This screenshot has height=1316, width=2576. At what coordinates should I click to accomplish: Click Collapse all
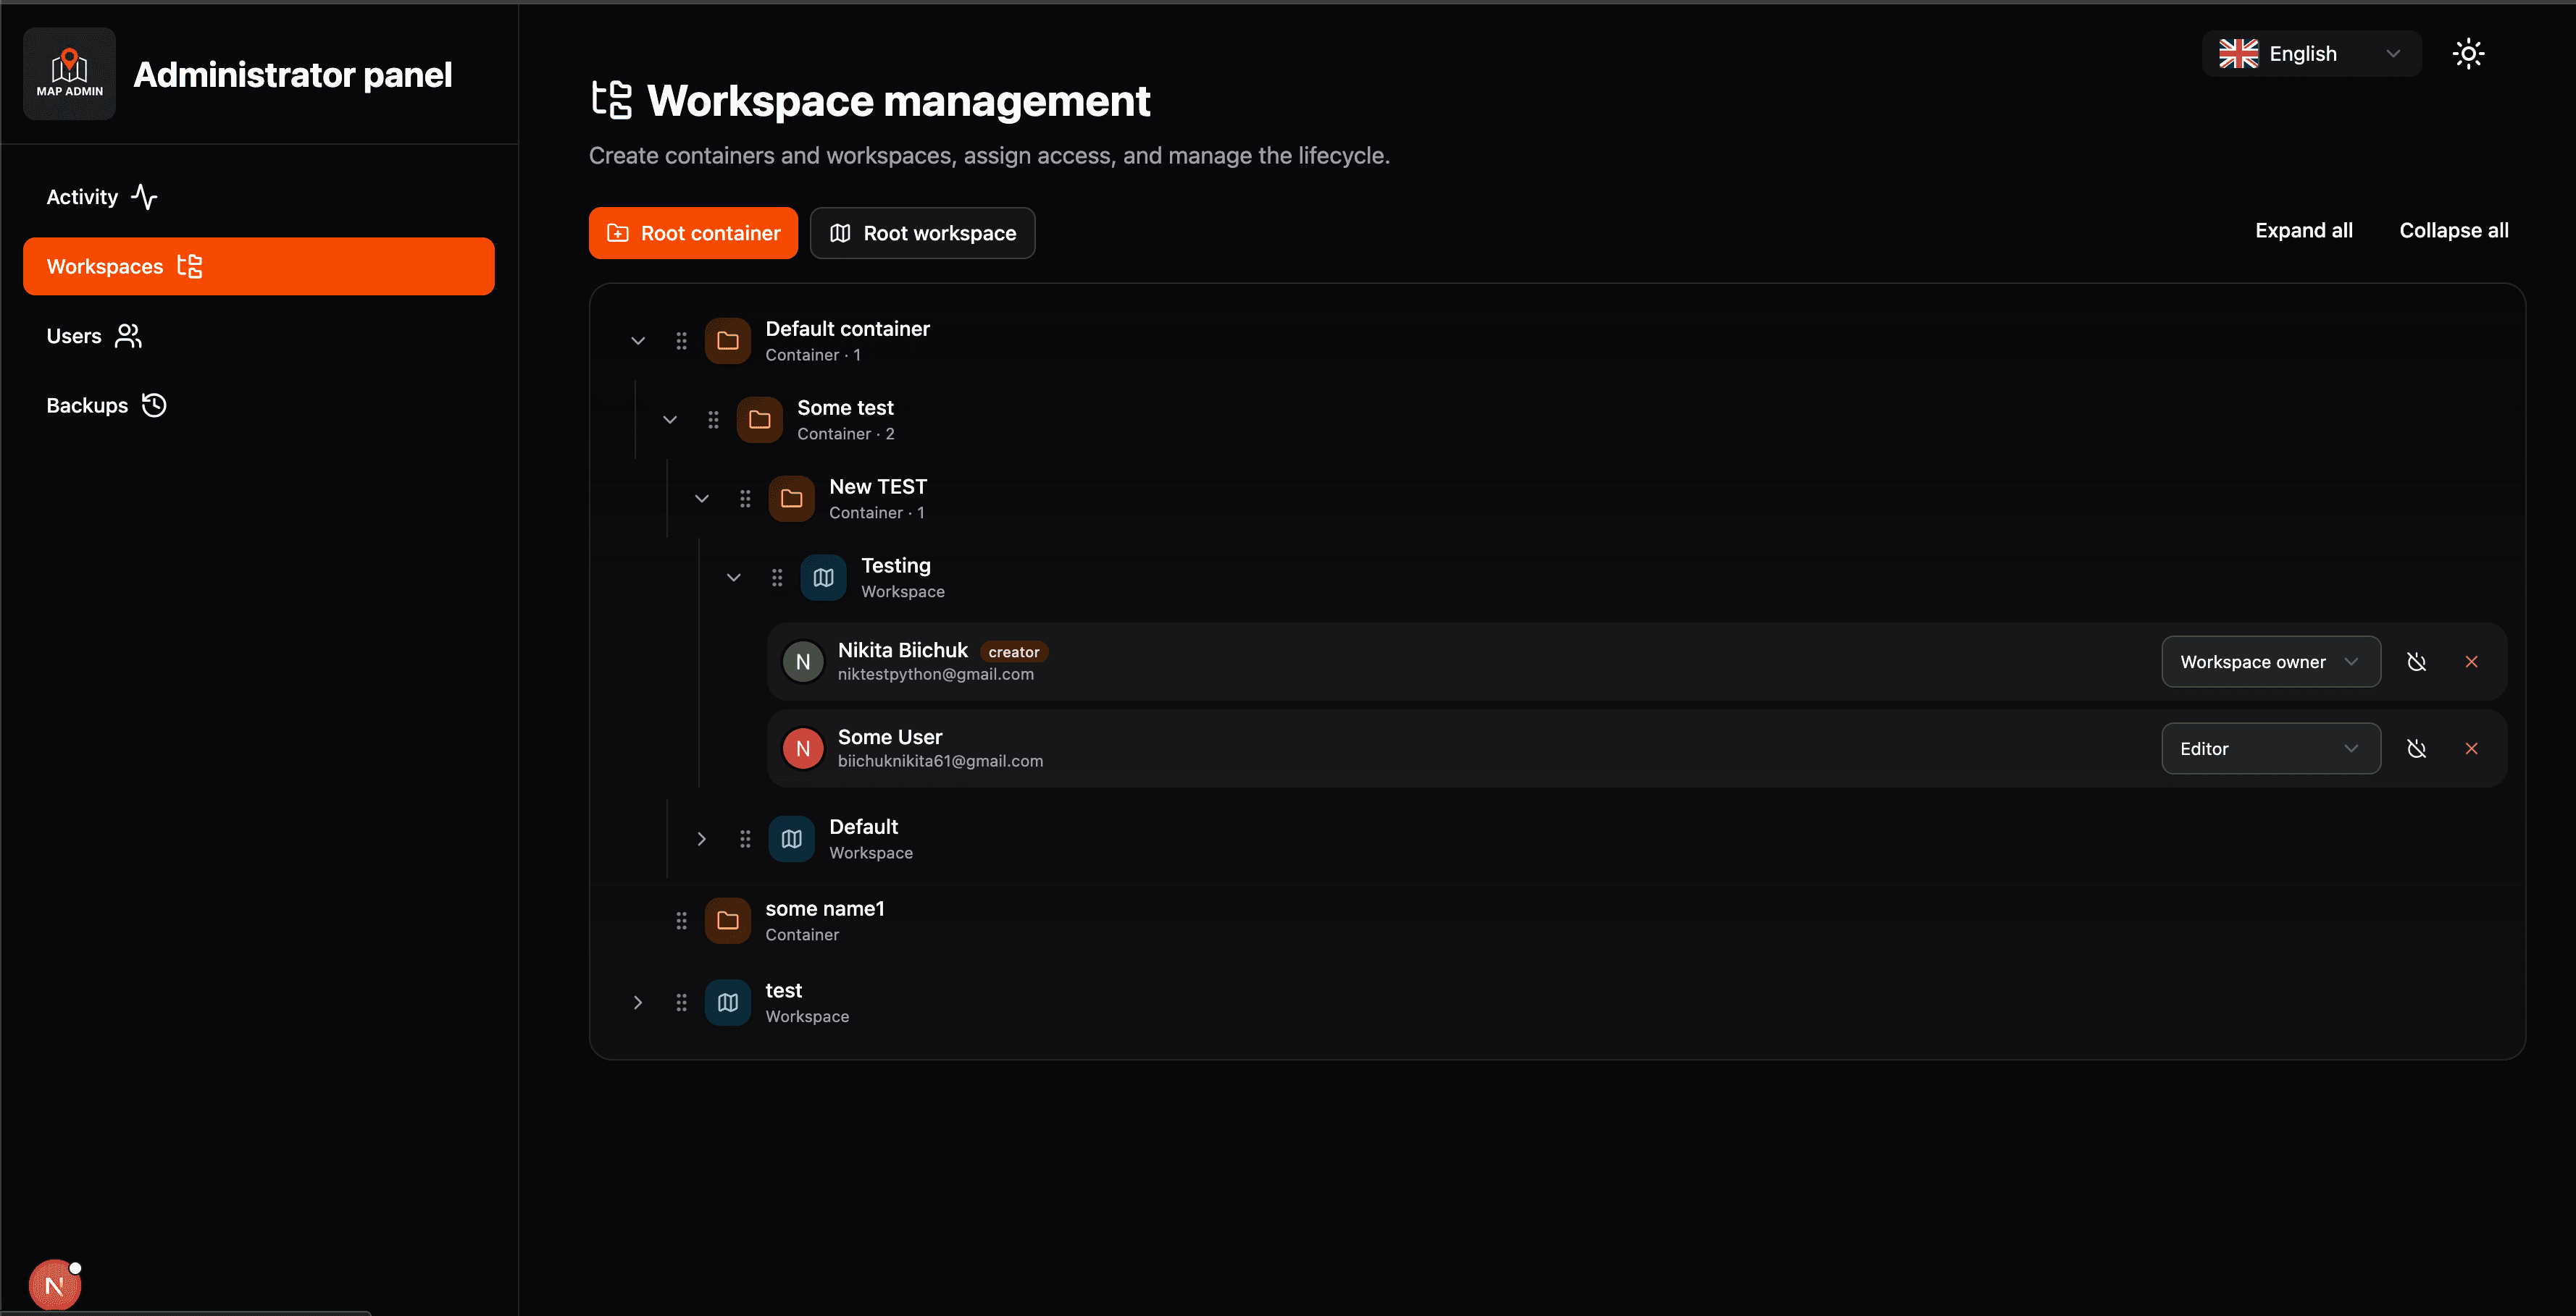click(x=2453, y=231)
